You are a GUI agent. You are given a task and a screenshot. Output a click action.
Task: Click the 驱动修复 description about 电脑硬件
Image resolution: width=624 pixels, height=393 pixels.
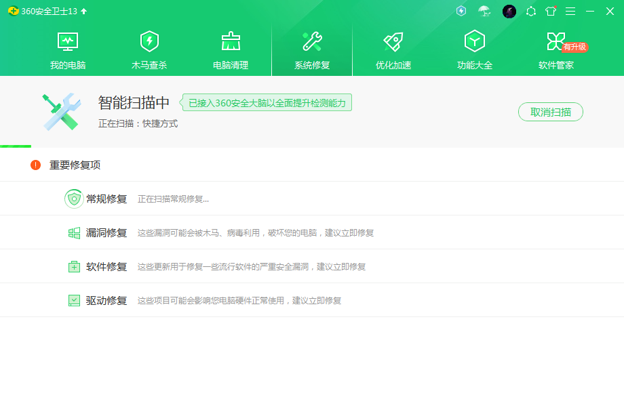pos(239,300)
